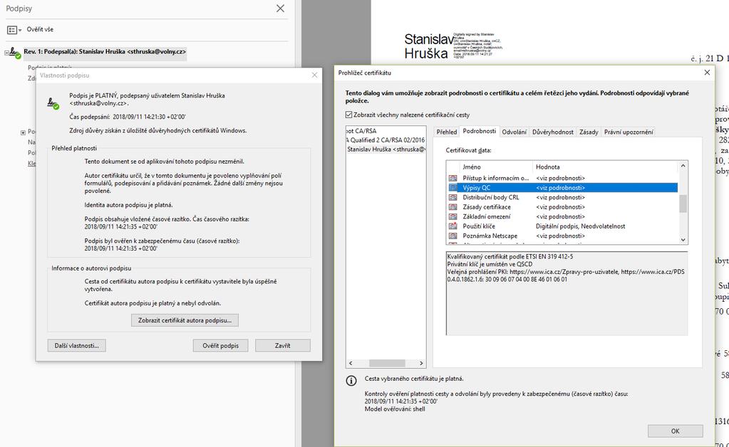The width and height of the screenshot is (729, 447).
Task: Select the Použití klíče row name
Action: (x=478, y=226)
